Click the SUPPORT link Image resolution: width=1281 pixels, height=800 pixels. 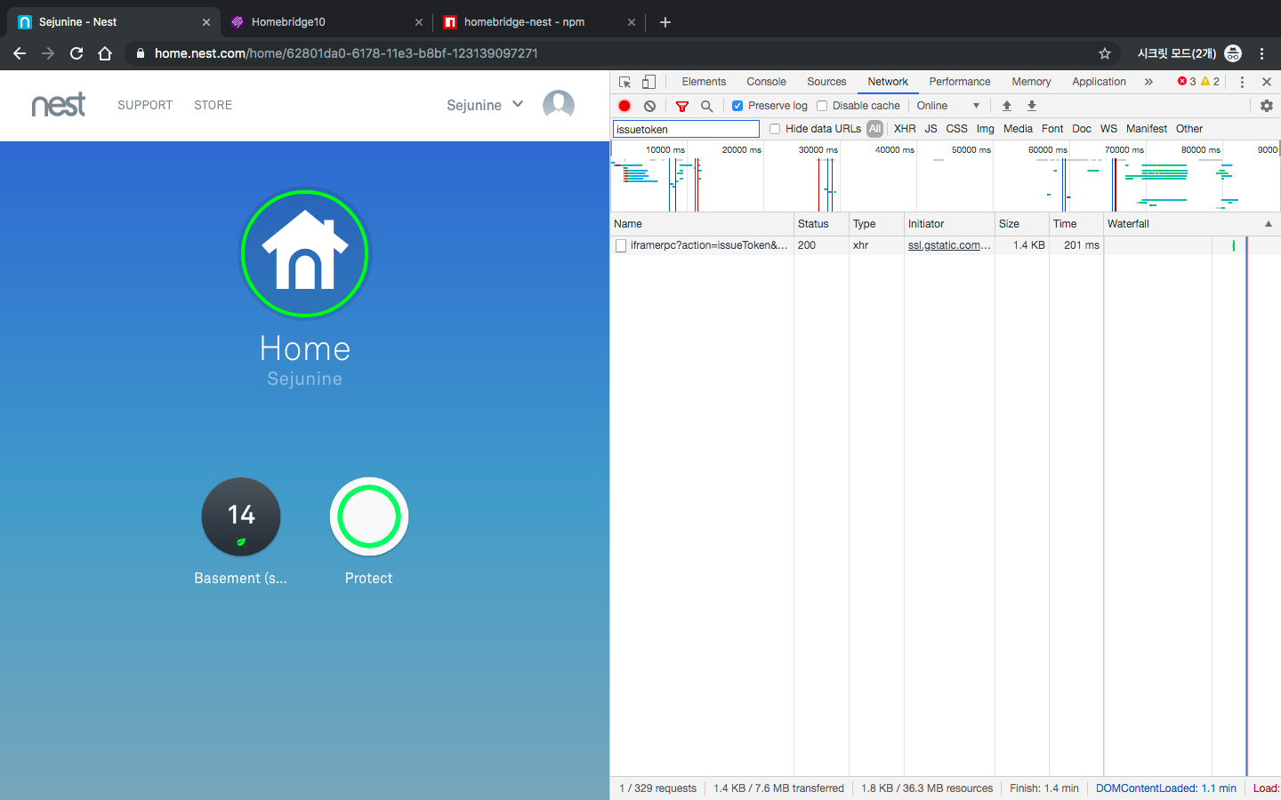click(x=145, y=105)
